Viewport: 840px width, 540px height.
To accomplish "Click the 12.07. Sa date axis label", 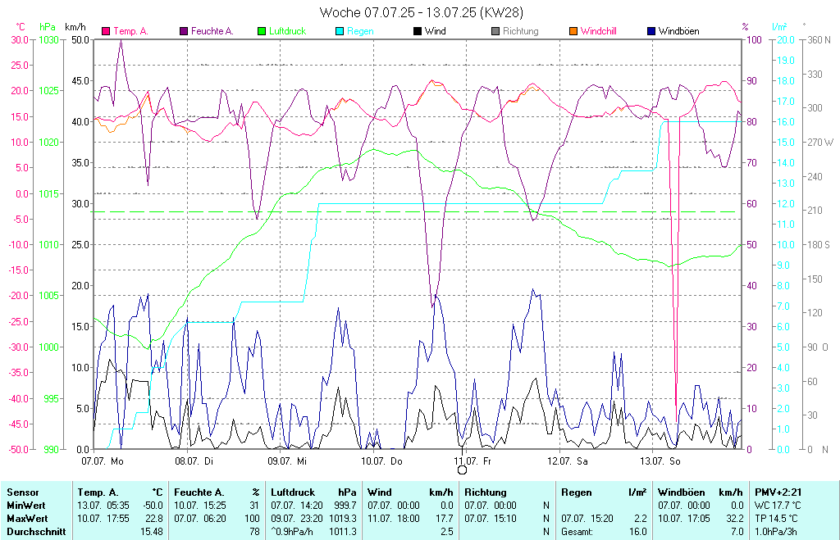I will coord(568,461).
